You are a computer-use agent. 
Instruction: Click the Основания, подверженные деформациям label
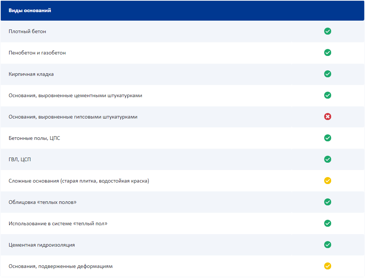(60, 266)
